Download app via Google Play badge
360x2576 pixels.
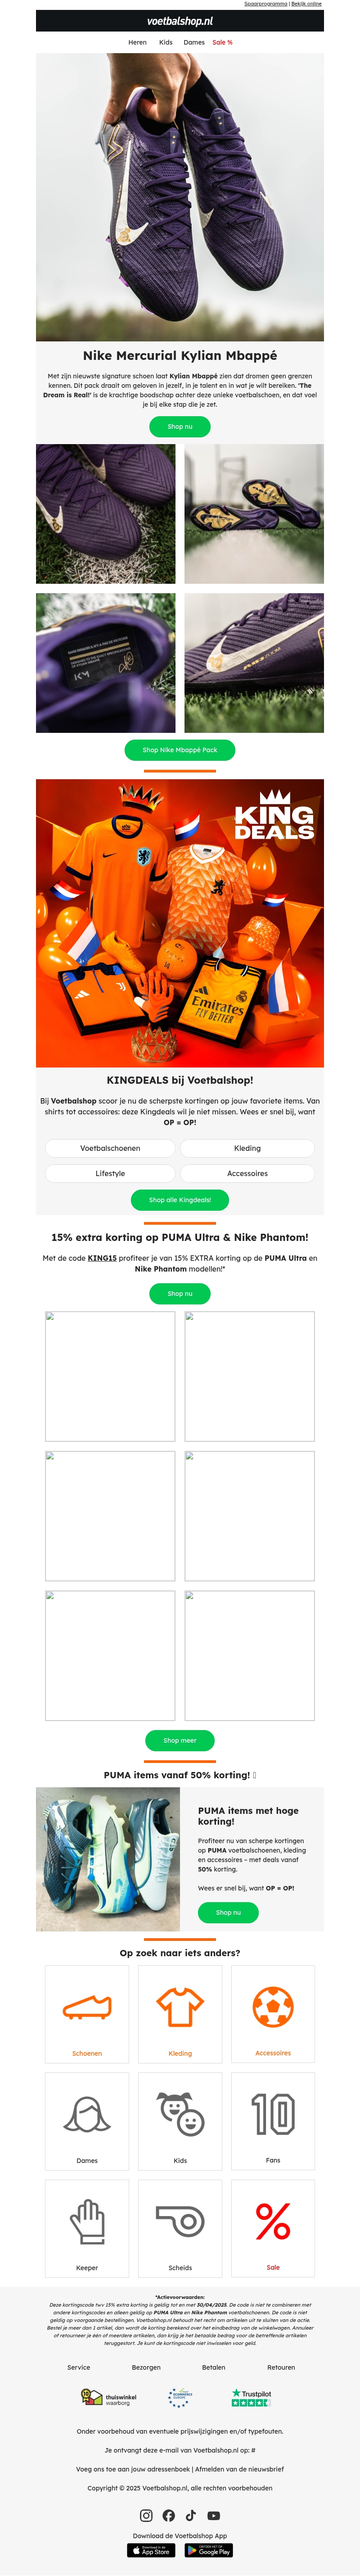(x=208, y=2551)
